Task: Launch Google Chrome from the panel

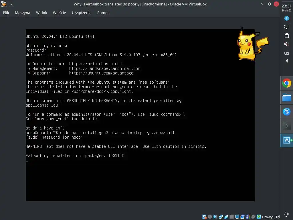Action: click(x=287, y=83)
